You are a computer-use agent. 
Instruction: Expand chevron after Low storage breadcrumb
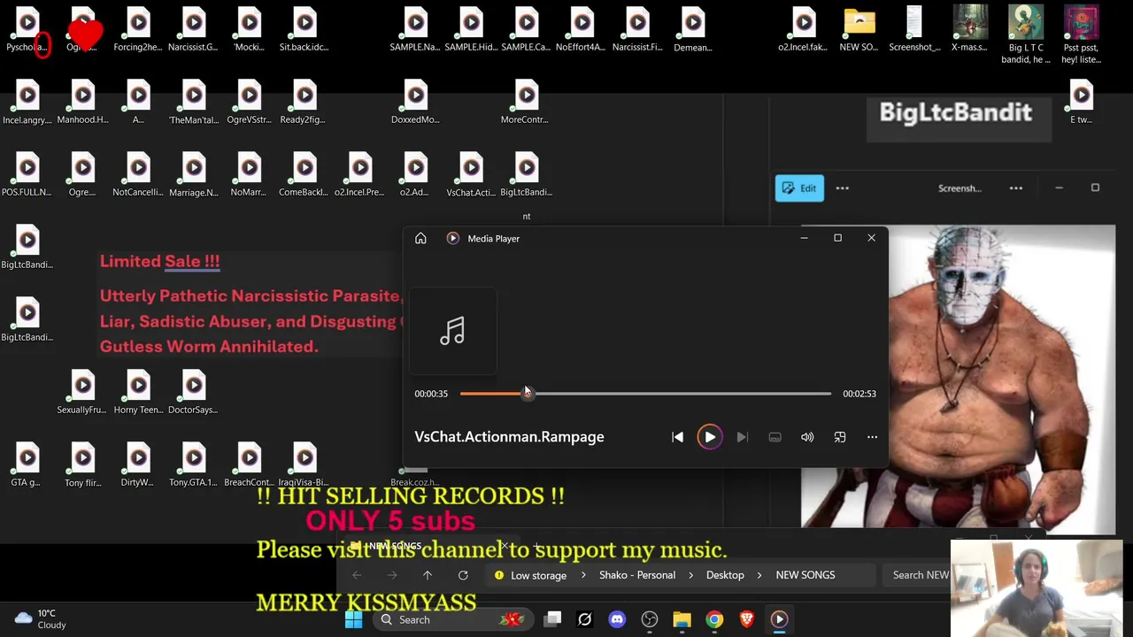click(582, 575)
